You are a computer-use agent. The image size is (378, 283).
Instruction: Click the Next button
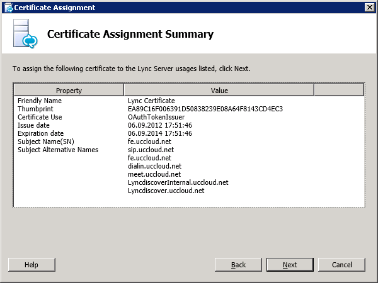coord(290,265)
